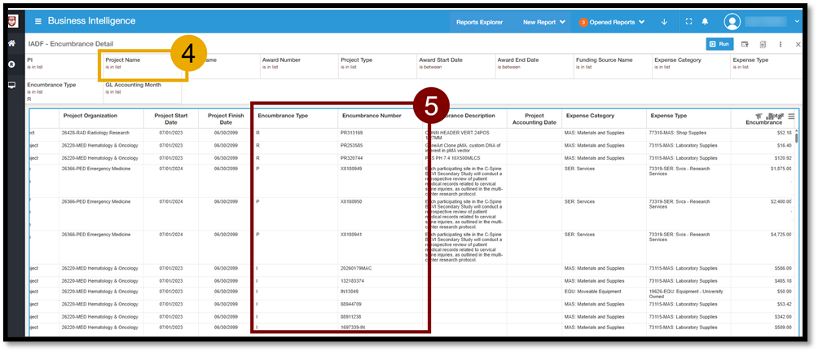Viewport: 818px width, 352px height.
Task: Open the user profile avatar
Action: coord(732,21)
